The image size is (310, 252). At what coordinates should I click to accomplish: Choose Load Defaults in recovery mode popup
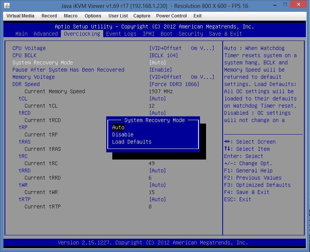coord(132,142)
